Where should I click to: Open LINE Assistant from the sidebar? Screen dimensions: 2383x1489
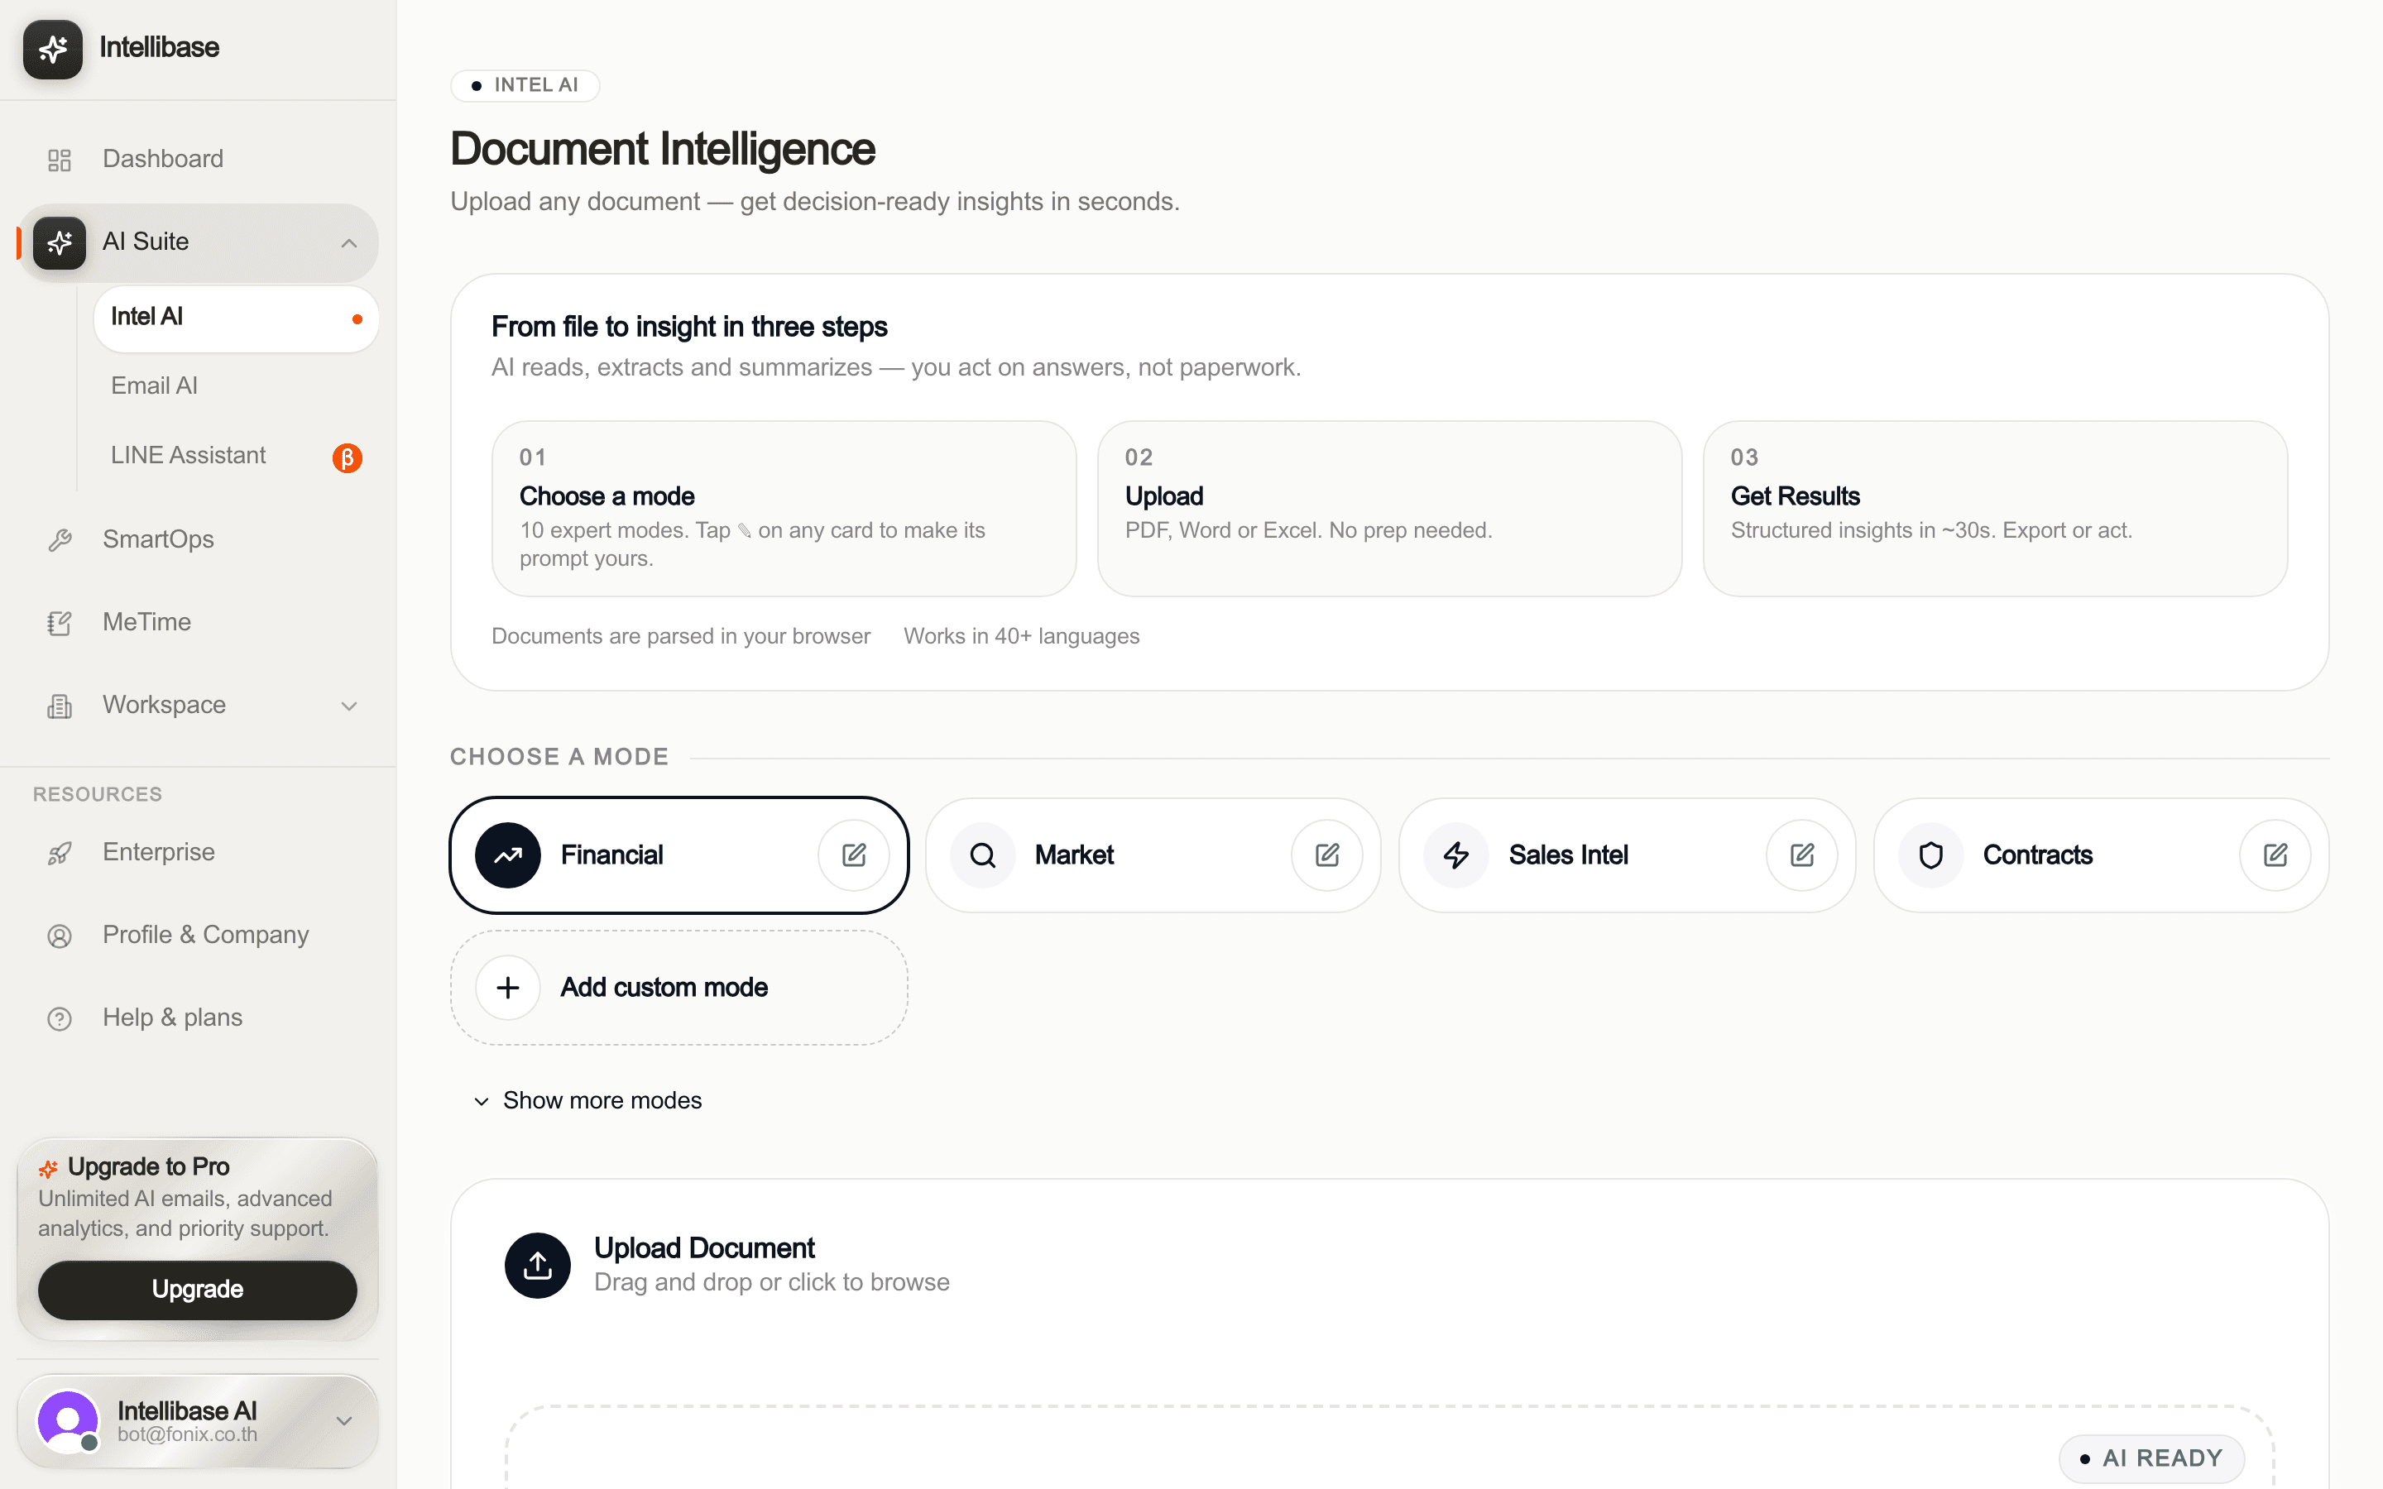pyautogui.click(x=237, y=457)
